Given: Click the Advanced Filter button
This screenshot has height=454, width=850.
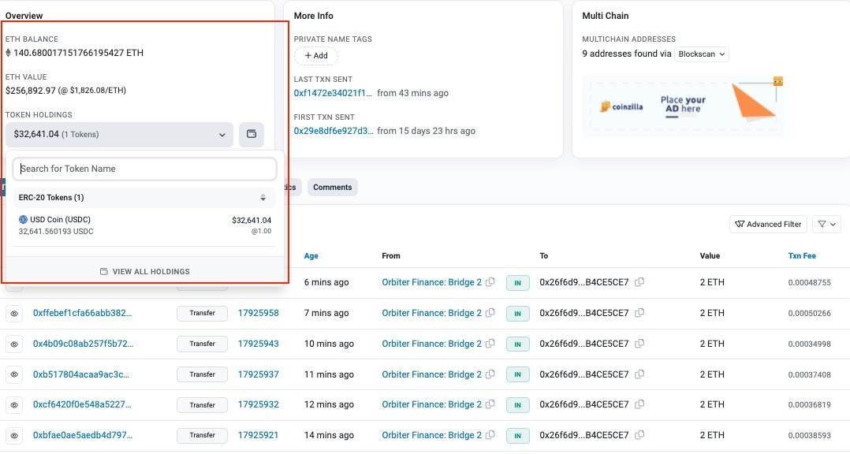Looking at the screenshot, I should pyautogui.click(x=768, y=225).
